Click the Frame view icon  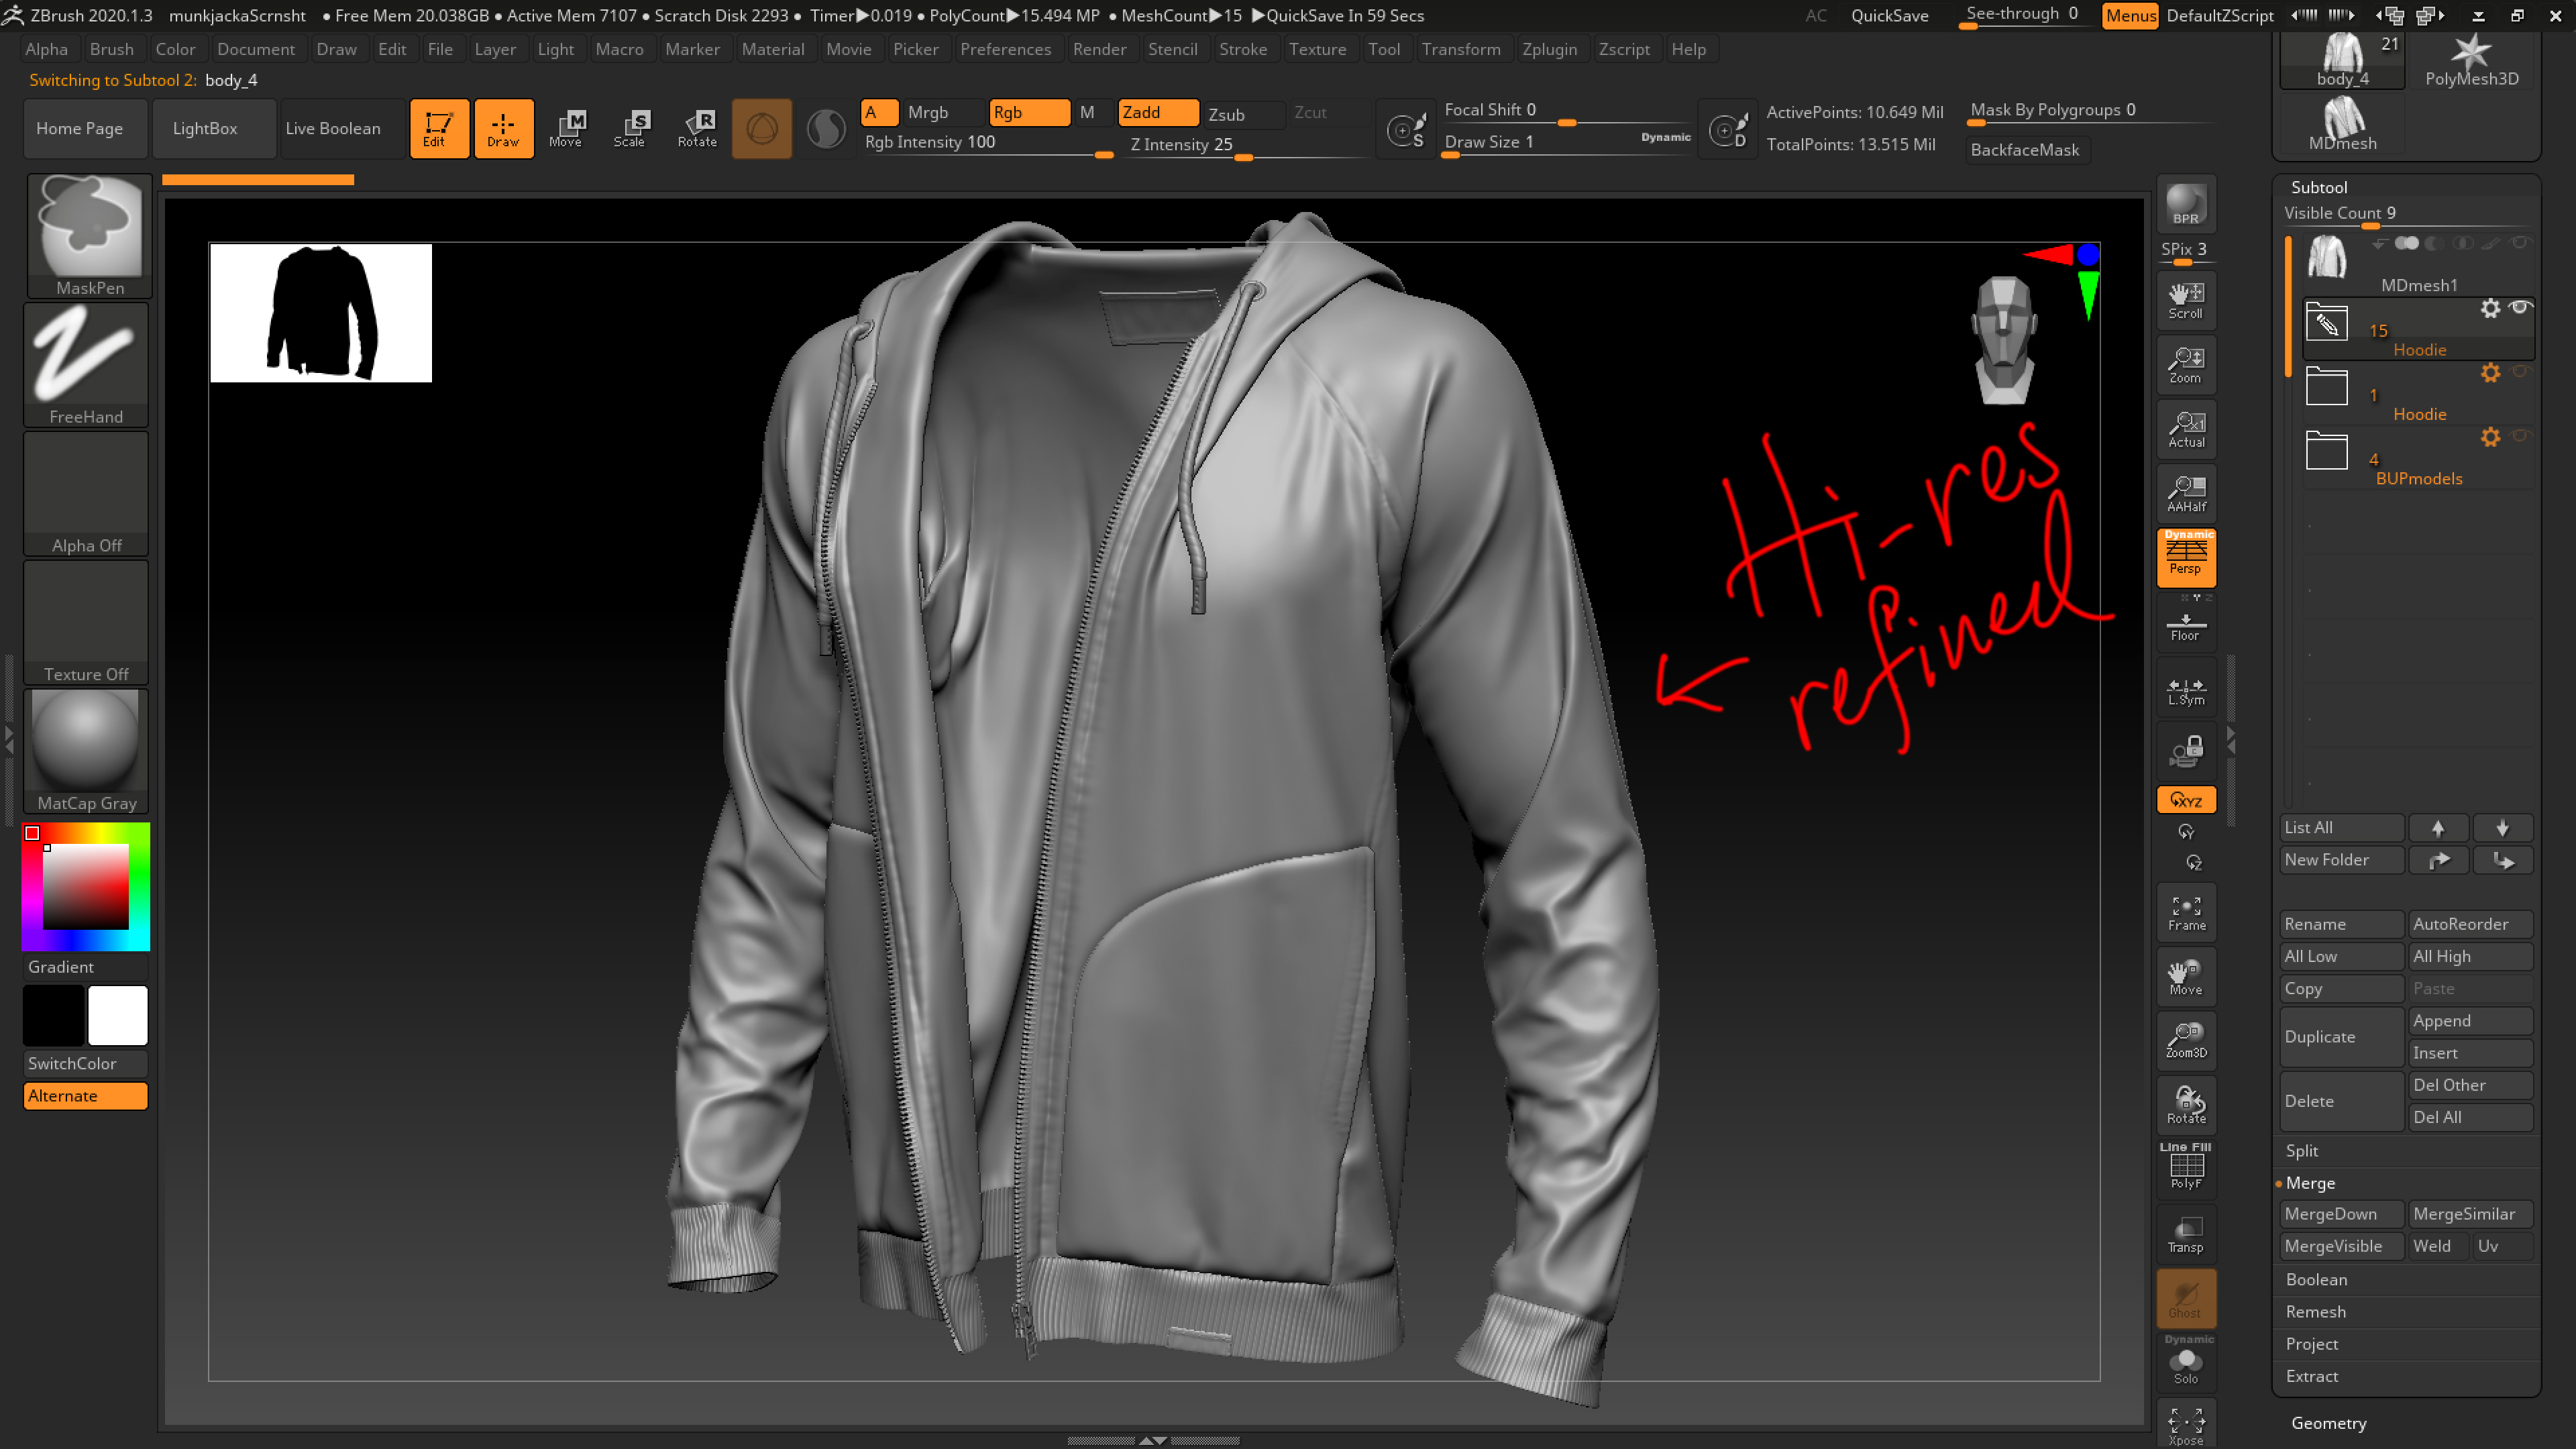(x=2186, y=913)
